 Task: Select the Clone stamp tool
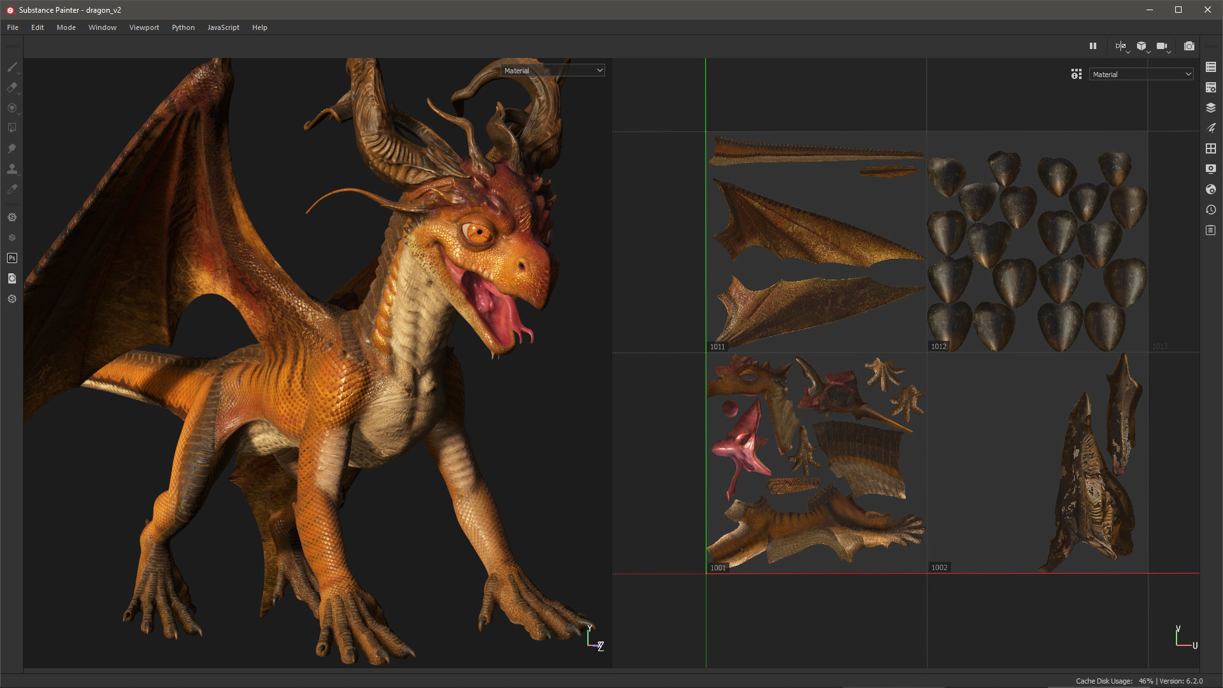pos(12,169)
